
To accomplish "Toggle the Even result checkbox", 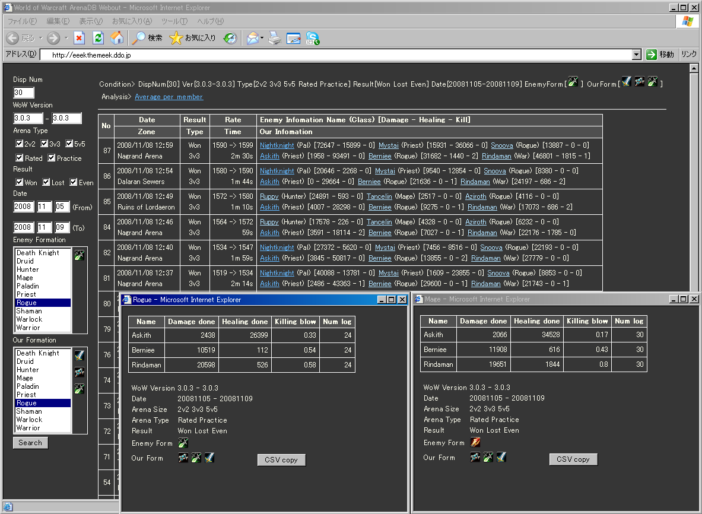I will [x=74, y=182].
